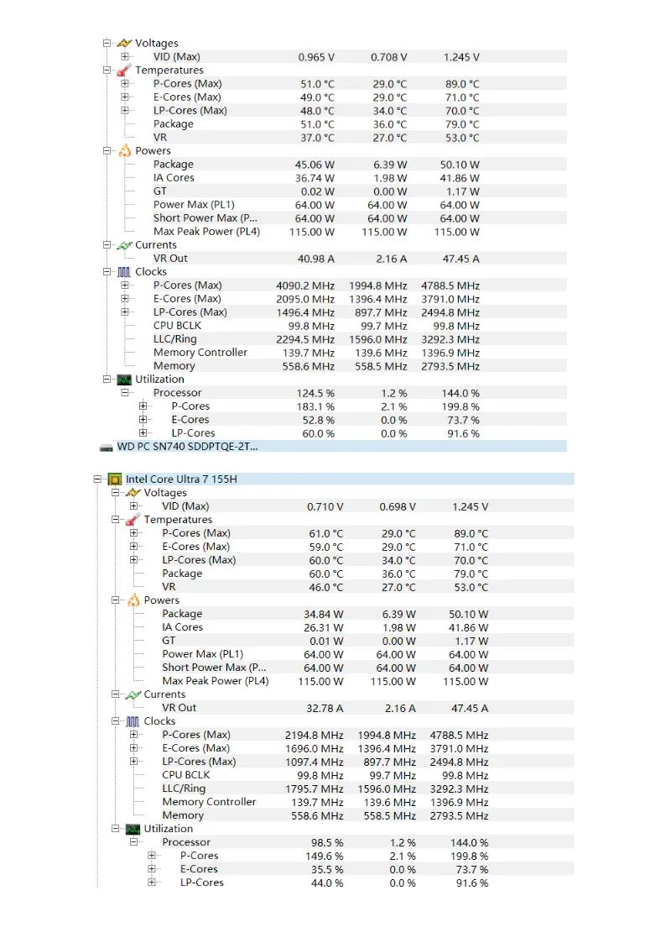Click the Voltages icon above the 0.710 V row
The image size is (666, 943).
(133, 493)
